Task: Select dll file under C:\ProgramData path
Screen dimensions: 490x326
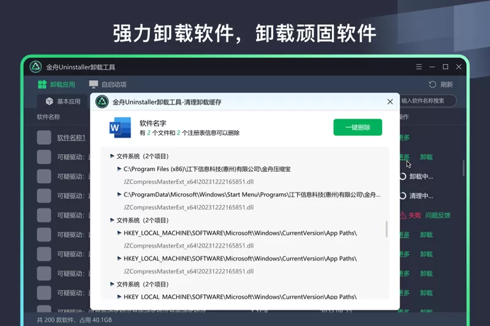Action: click(x=189, y=207)
